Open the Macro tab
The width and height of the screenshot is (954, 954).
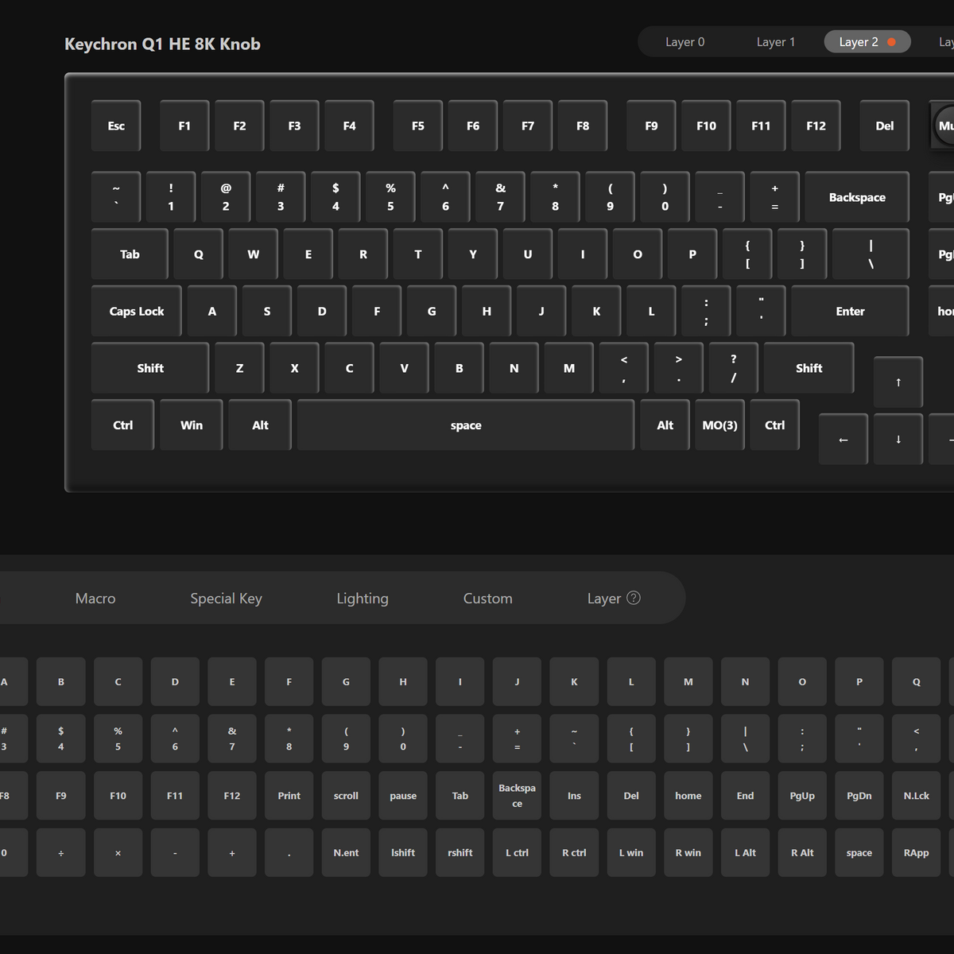pos(95,599)
